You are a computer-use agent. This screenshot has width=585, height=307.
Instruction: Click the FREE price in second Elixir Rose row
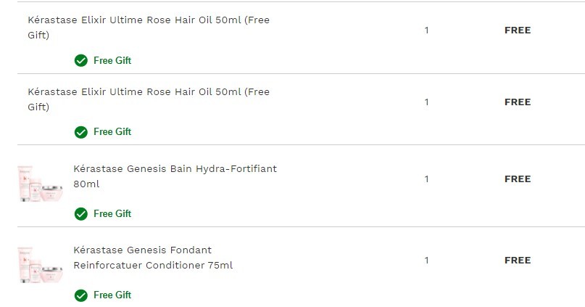pos(518,102)
